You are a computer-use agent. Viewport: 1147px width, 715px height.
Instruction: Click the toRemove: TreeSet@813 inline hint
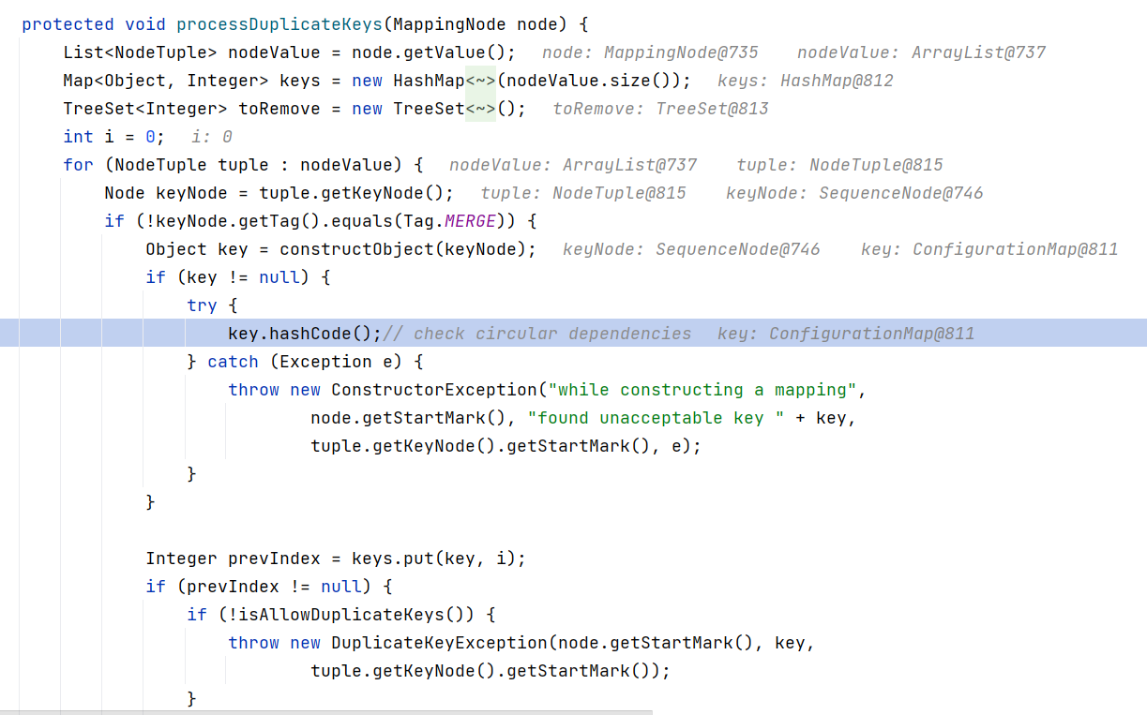660,109
